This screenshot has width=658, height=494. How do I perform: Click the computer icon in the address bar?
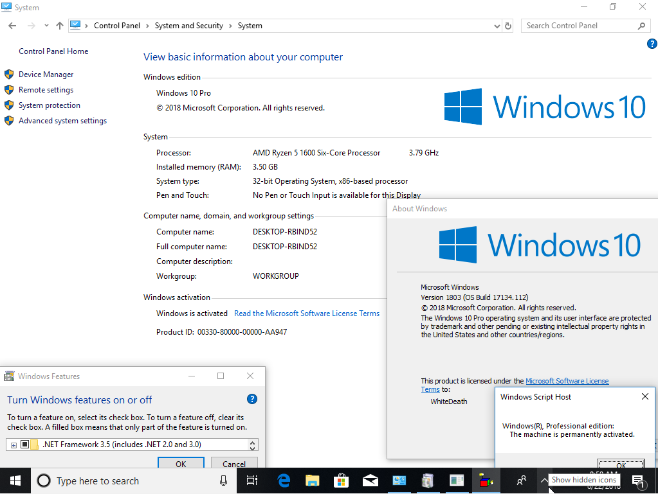[75, 26]
